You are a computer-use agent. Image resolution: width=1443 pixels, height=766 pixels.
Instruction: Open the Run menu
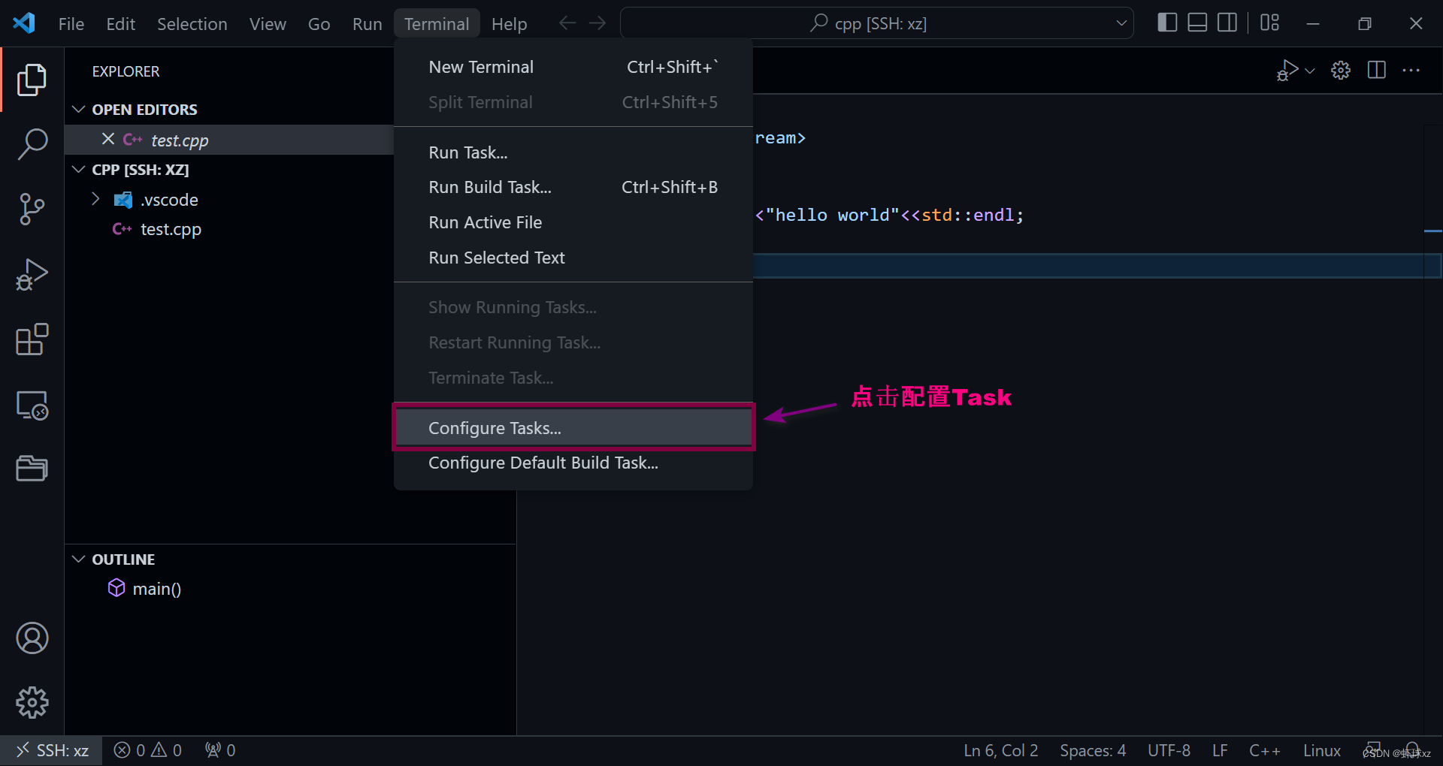click(x=368, y=24)
